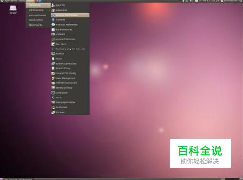
Task: Open the Applications menu in top panel
Action: click(x=11, y=1)
